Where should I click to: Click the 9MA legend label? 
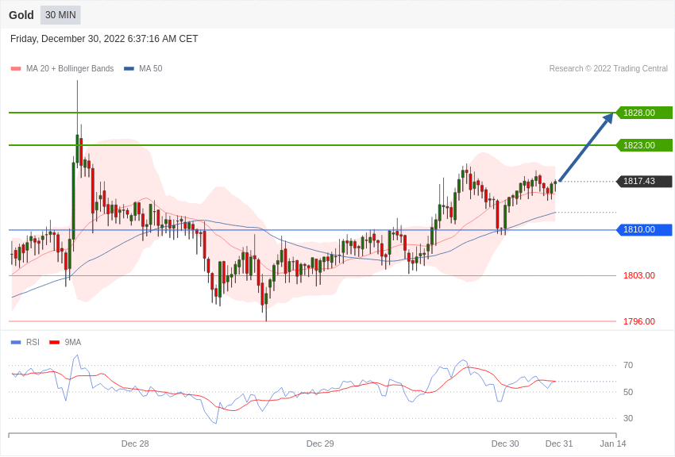pyautogui.click(x=73, y=342)
